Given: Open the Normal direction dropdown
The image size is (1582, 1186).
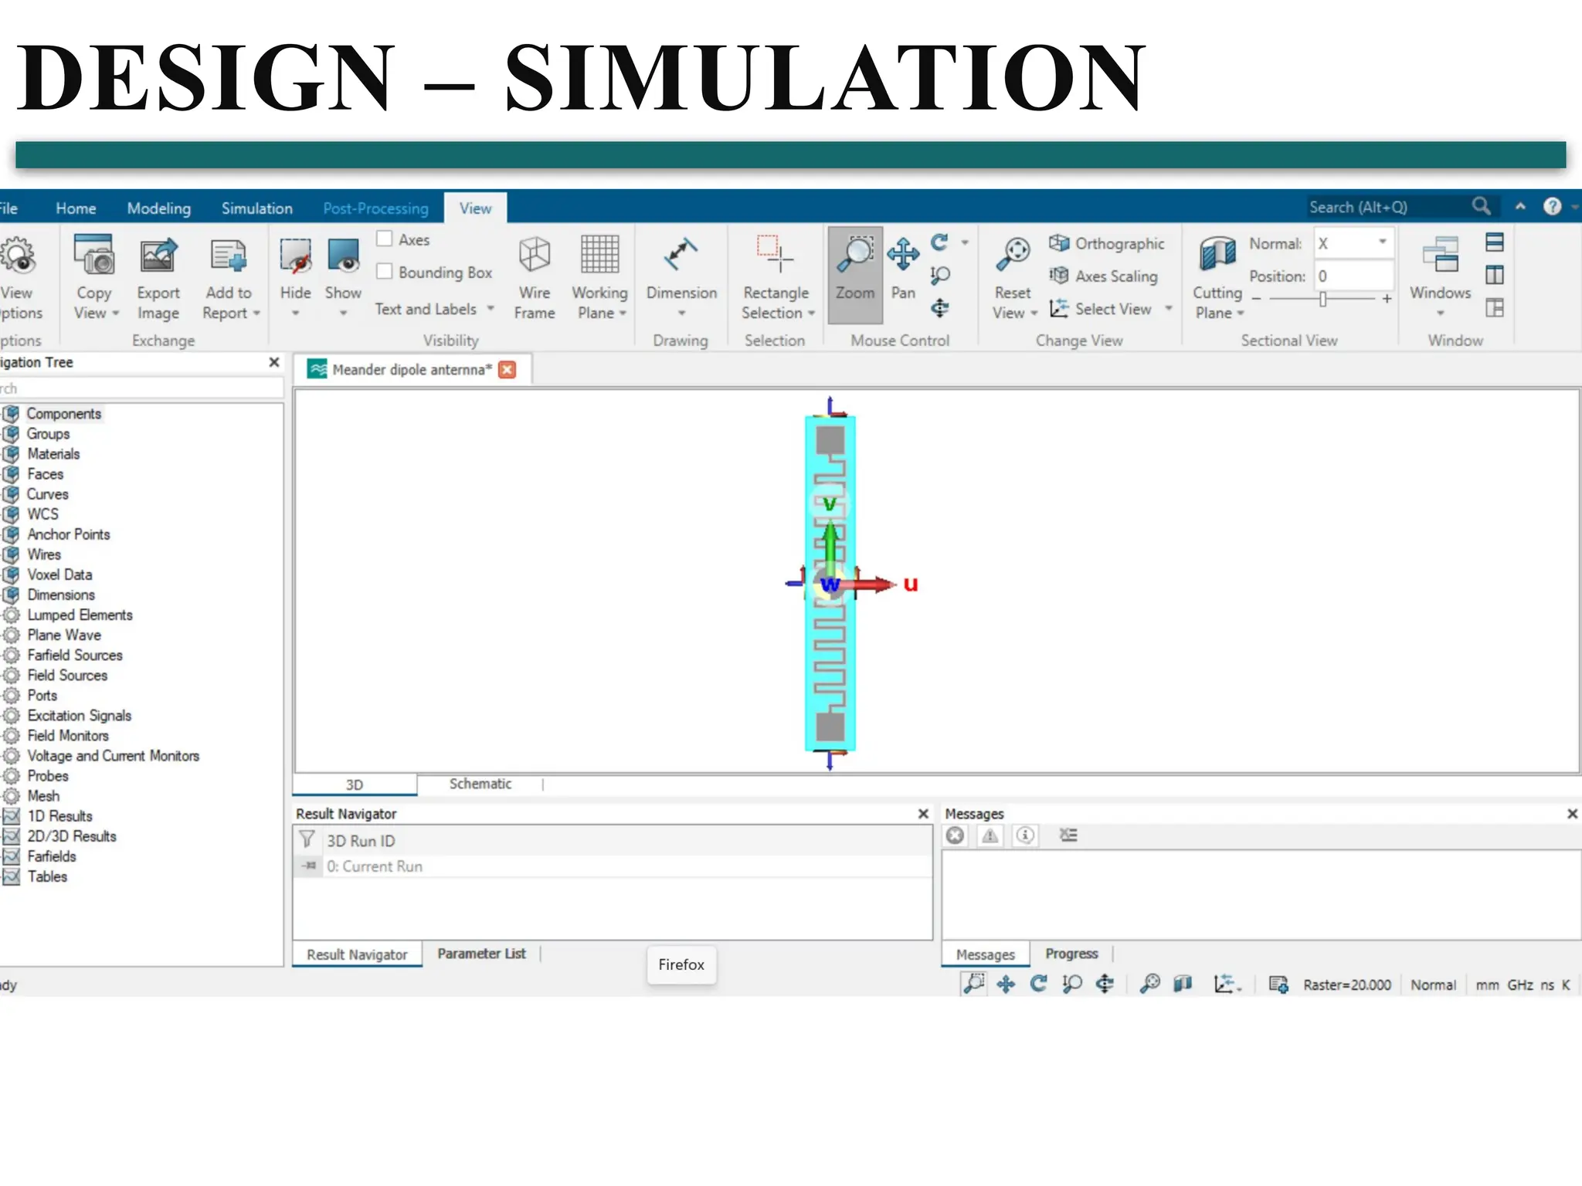Looking at the screenshot, I should [x=1382, y=243].
